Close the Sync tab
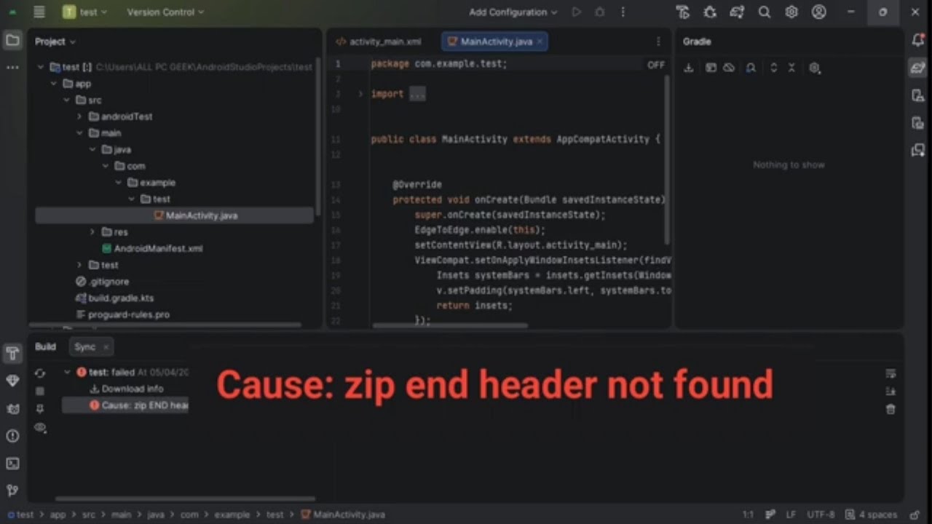The height and width of the screenshot is (524, 932). click(x=106, y=347)
